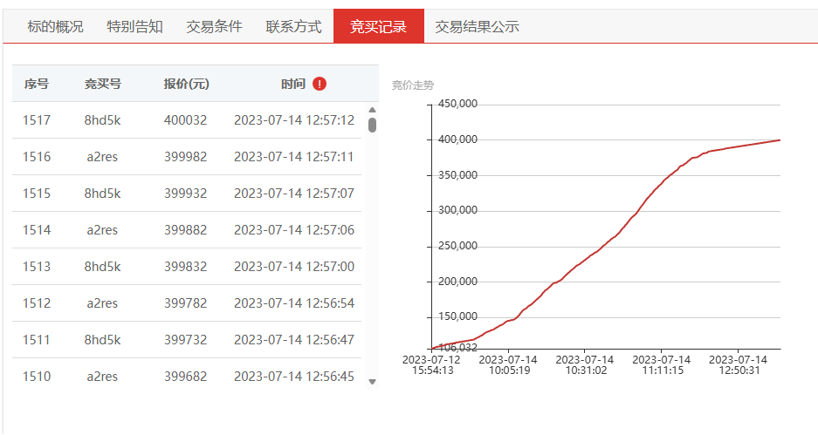Click bid price 399732
This screenshot has height=435, width=818.
[185, 340]
